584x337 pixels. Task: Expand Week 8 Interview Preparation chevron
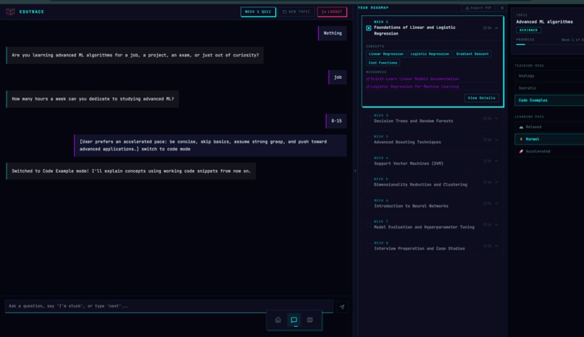(x=496, y=246)
